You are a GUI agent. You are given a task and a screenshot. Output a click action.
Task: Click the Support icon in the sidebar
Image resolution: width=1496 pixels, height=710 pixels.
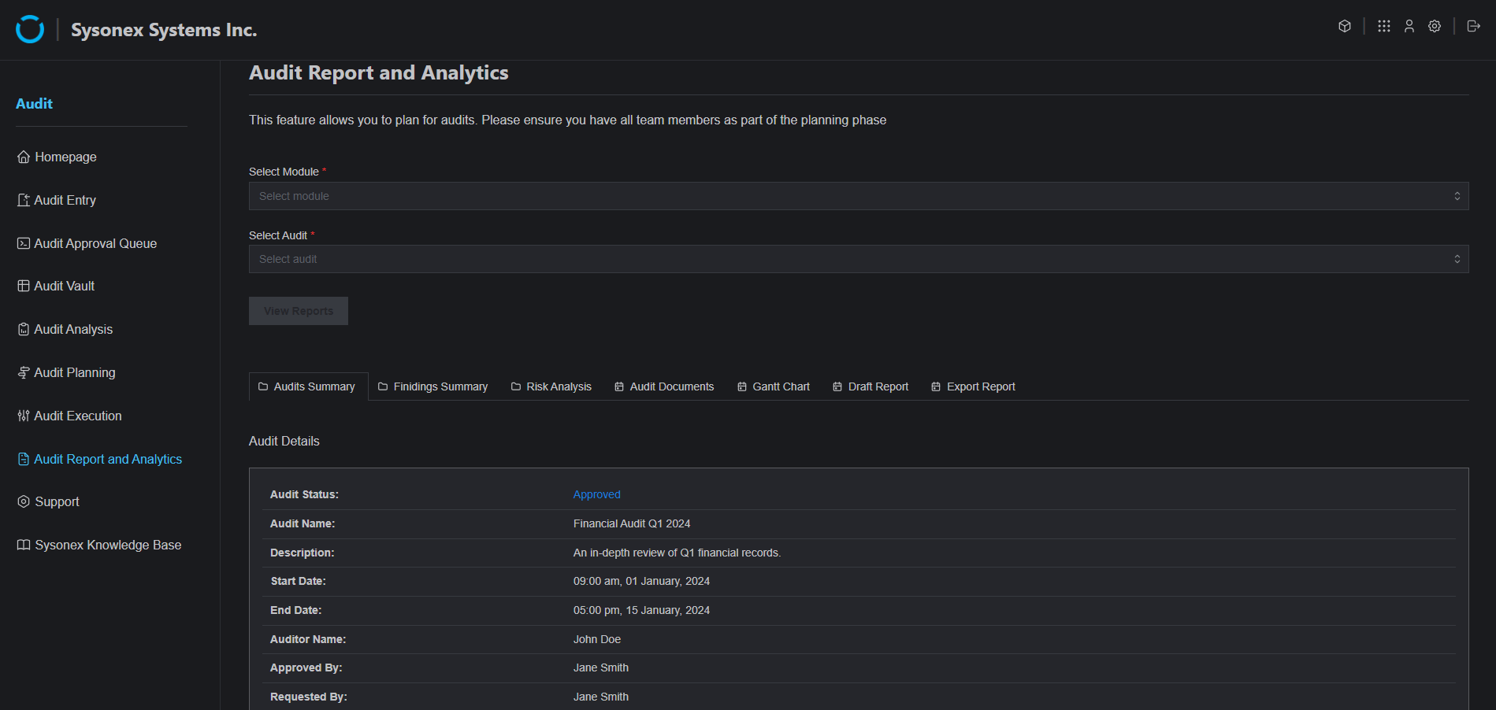pos(24,502)
